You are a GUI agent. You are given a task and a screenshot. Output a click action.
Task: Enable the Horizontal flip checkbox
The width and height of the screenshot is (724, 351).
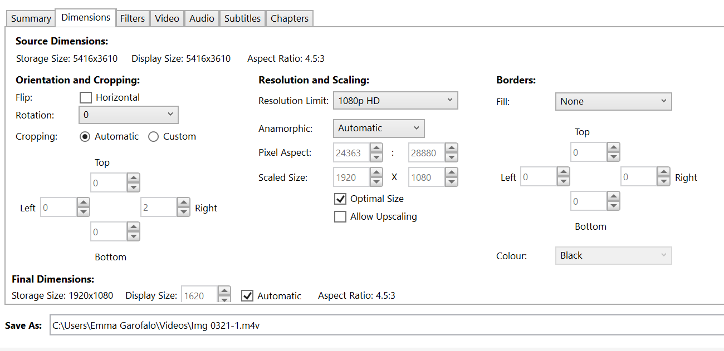coord(86,98)
